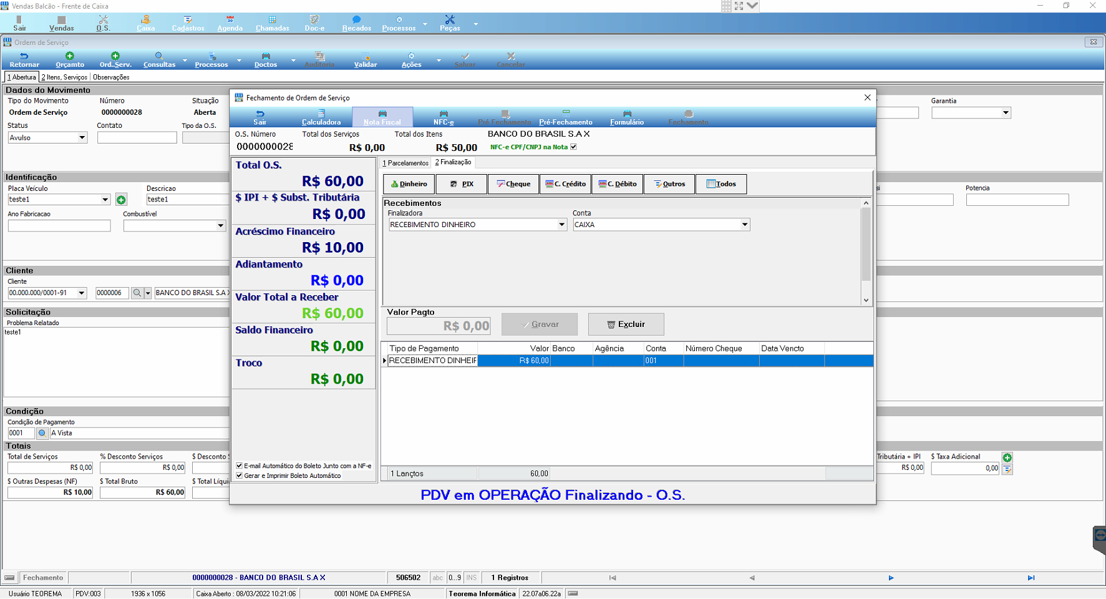The image size is (1106, 599).
Task: Click the Valor Pago input field
Action: pos(439,326)
